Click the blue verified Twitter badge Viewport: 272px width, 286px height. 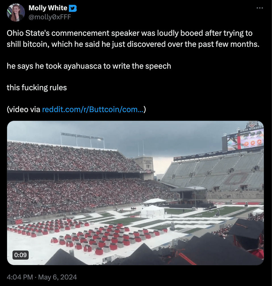pos(73,9)
